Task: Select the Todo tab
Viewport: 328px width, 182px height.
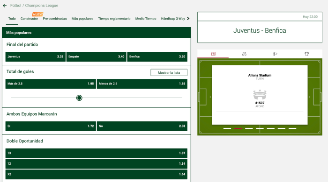Action: (x=12, y=19)
